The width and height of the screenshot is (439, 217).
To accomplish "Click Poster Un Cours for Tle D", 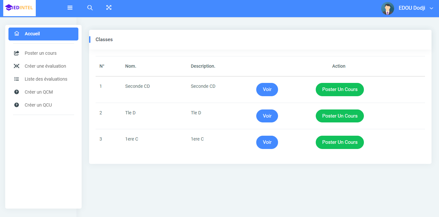I will (x=339, y=116).
